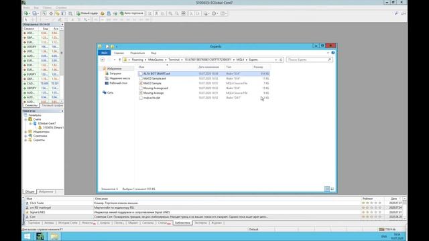Open Загрузки in Explorer sidebar
The height and width of the screenshot is (241, 429).
(x=115, y=74)
